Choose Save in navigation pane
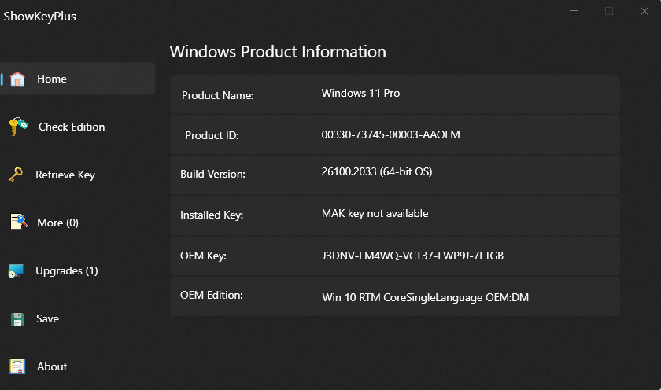This screenshot has height=390, width=661. coord(48,318)
